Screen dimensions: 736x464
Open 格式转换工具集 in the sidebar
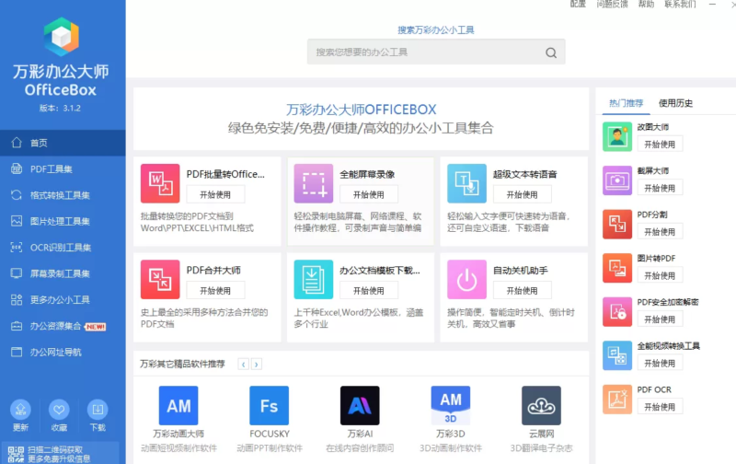click(63, 195)
